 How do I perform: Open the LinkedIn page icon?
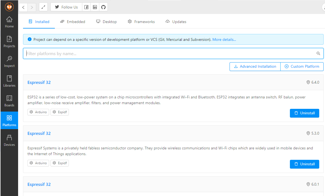(x=95, y=7)
